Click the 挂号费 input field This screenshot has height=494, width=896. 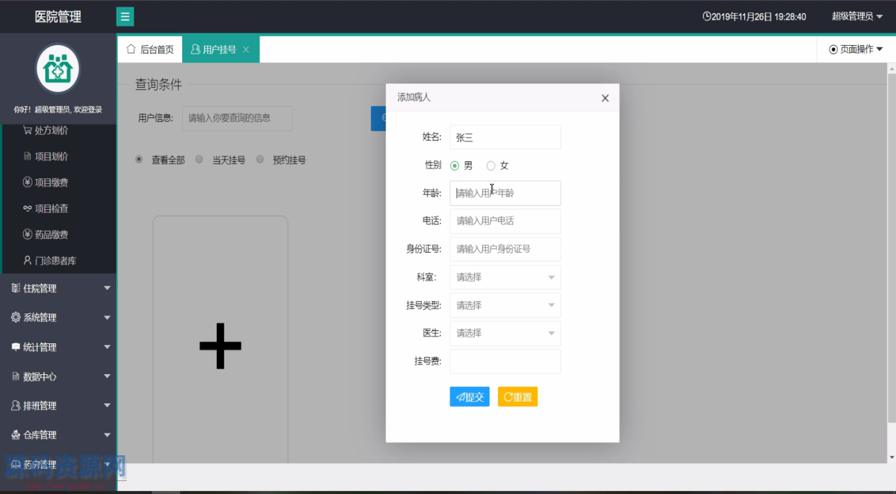[505, 361]
